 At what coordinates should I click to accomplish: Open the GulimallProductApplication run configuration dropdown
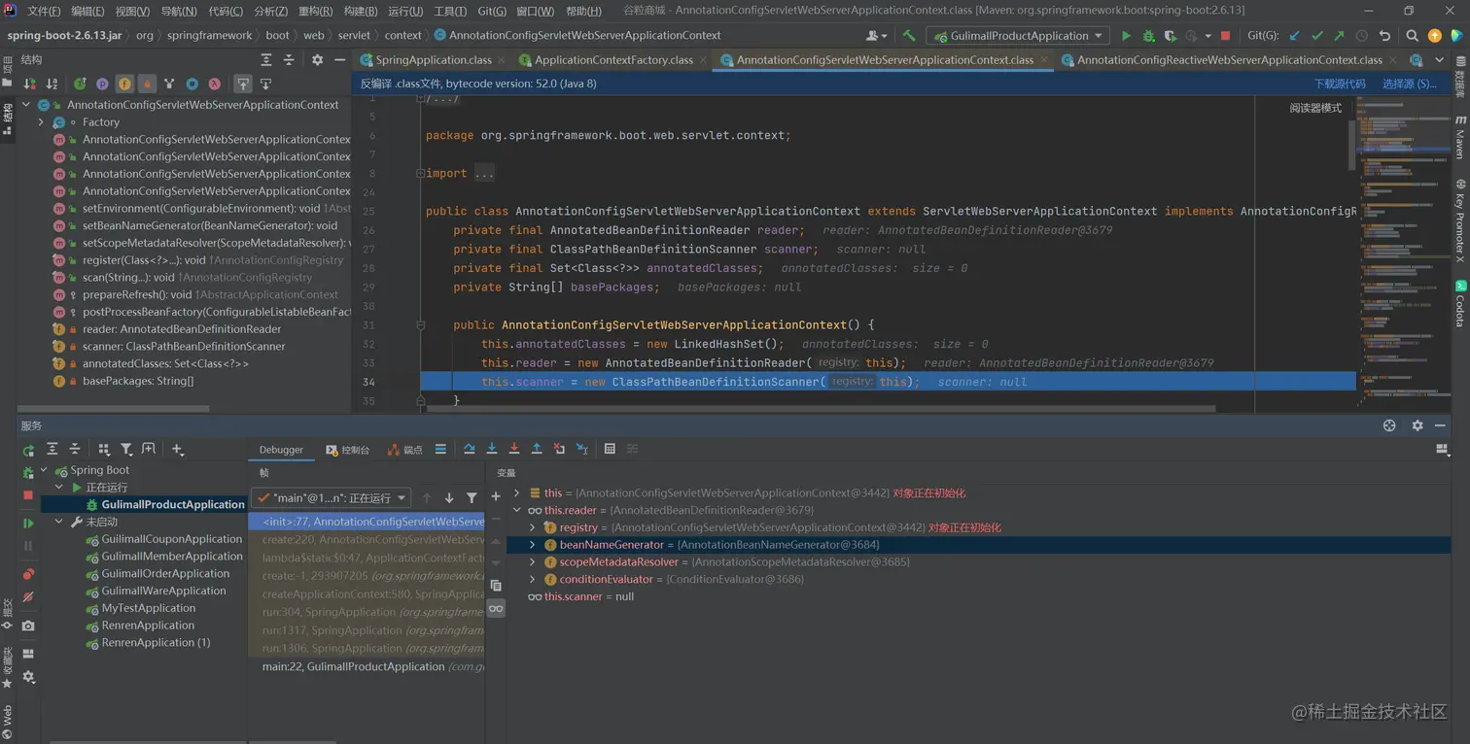(x=1017, y=36)
